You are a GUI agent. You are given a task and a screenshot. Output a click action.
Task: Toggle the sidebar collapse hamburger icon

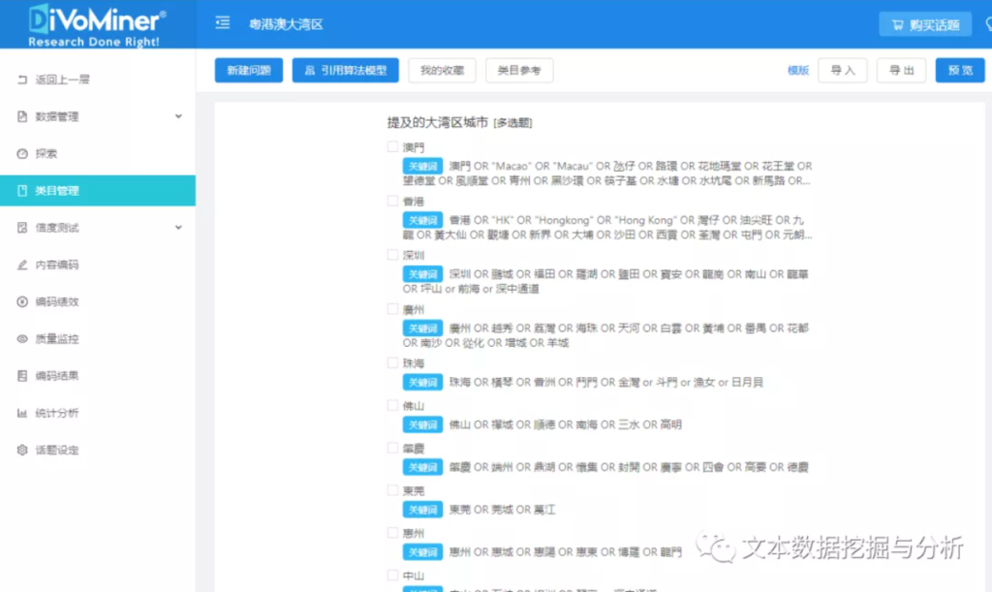223,23
